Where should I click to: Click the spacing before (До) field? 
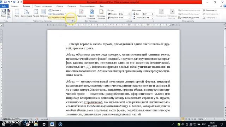(147, 14)
